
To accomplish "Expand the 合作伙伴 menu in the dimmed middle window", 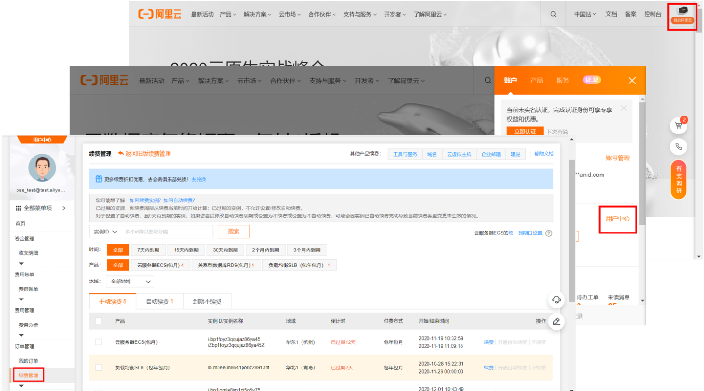I will 285,81.
